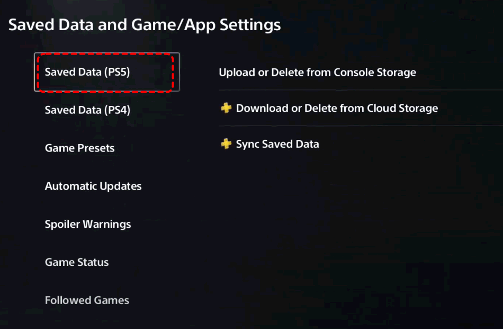Select Followed Games at the bottom
Viewport: 503px width, 329px height.
(x=87, y=300)
